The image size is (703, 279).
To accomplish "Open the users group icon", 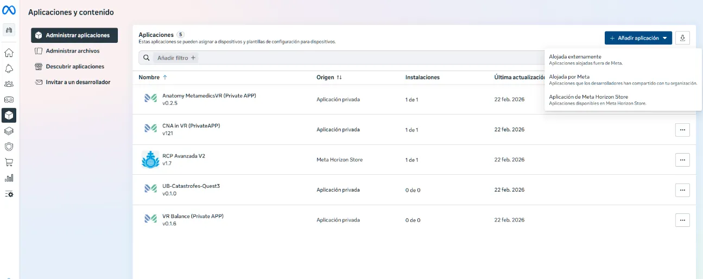I will click(x=9, y=84).
